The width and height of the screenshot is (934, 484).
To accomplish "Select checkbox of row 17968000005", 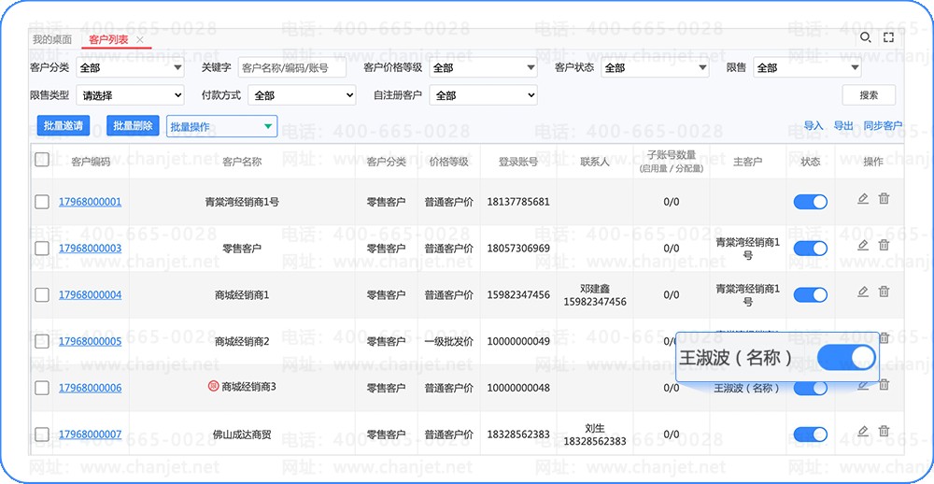I will 42,342.
